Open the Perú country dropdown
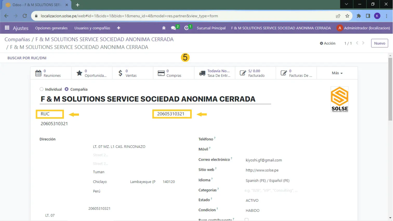Screen dimensions: 393x221 [x=97, y=191]
